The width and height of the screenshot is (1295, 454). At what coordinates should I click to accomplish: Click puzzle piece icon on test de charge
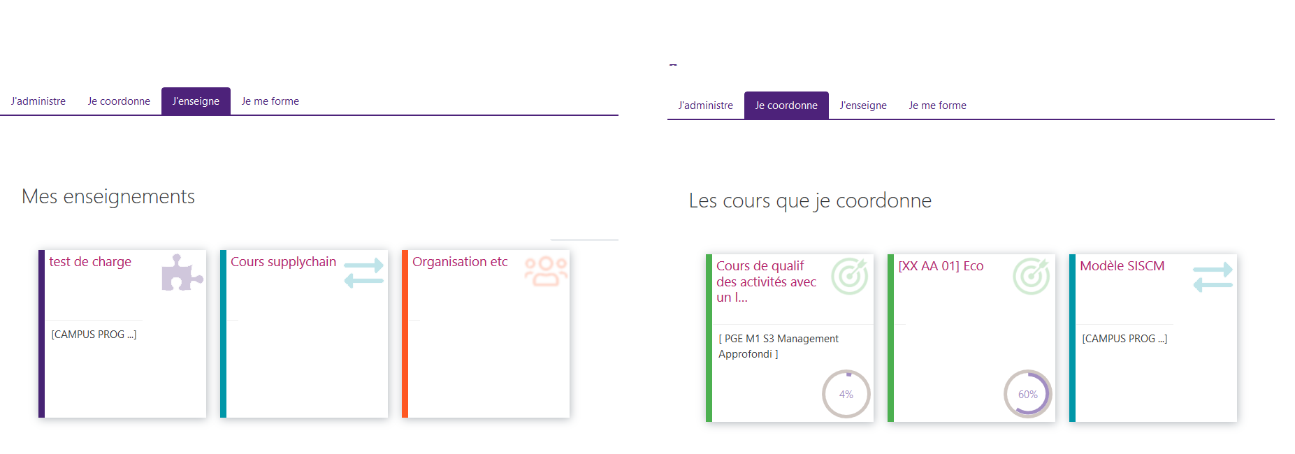click(182, 272)
